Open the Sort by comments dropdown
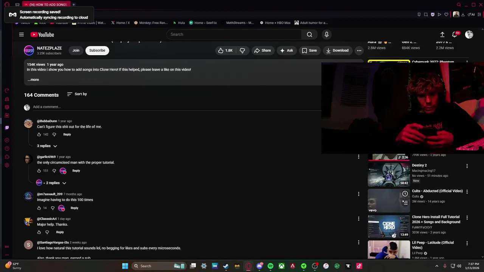 pyautogui.click(x=77, y=94)
